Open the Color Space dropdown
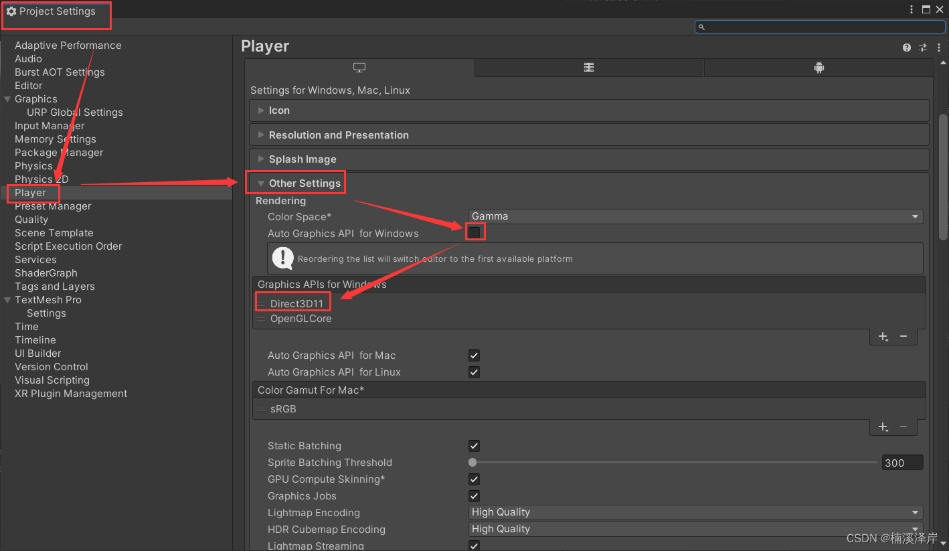Image resolution: width=949 pixels, height=551 pixels. point(696,216)
